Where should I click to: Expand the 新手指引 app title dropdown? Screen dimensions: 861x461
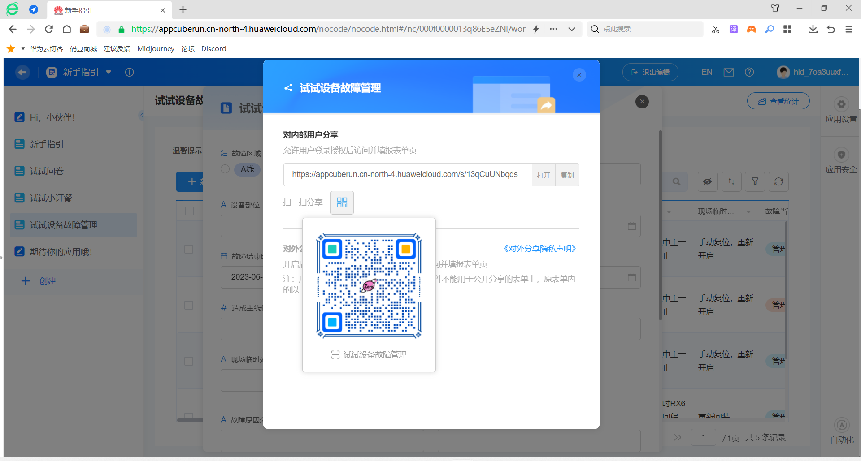click(x=109, y=72)
